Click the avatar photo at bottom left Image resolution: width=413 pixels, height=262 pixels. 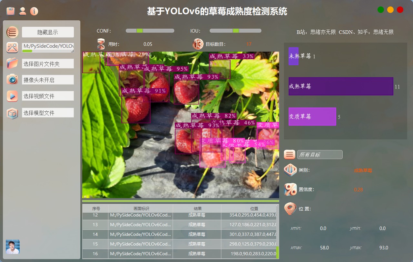(x=13, y=247)
